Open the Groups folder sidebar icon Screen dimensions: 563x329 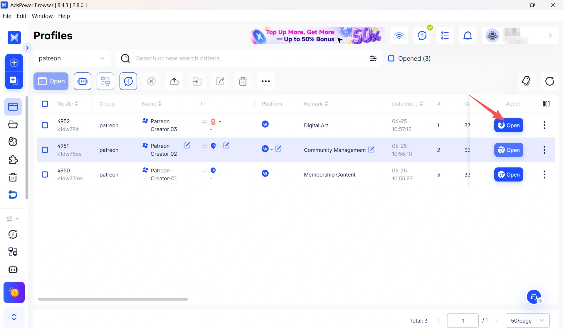(13, 124)
